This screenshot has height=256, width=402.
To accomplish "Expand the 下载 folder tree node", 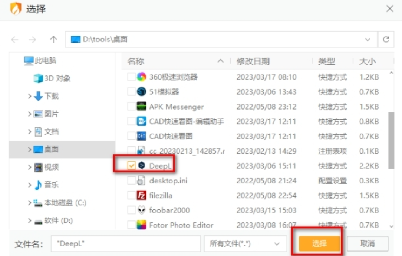I will click(30, 96).
